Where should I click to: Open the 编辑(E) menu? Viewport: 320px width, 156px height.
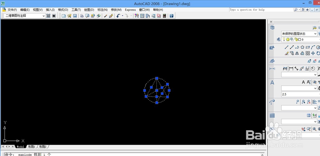click(25, 10)
